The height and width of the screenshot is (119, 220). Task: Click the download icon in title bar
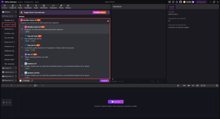pos(177,2)
